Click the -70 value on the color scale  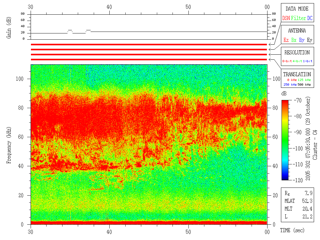[298, 100]
